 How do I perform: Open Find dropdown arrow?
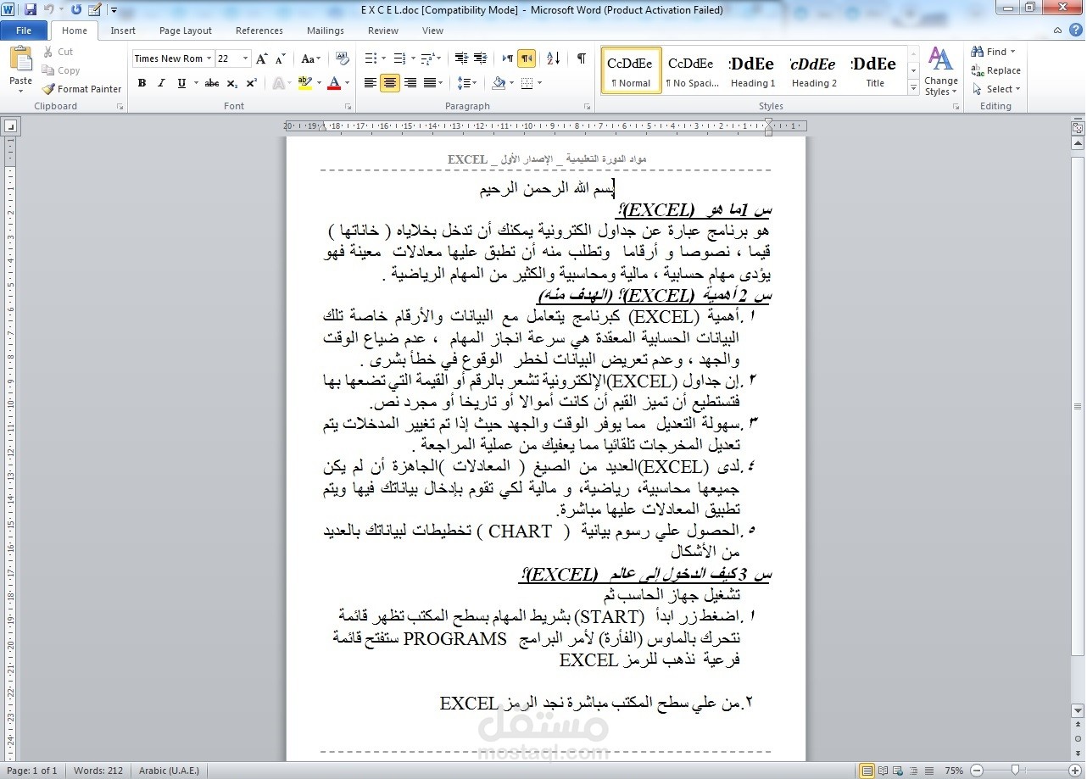pos(1012,52)
